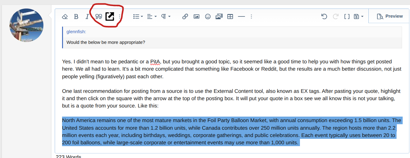
Task: Click the glennfish quote author link
Action: [x=76, y=32]
